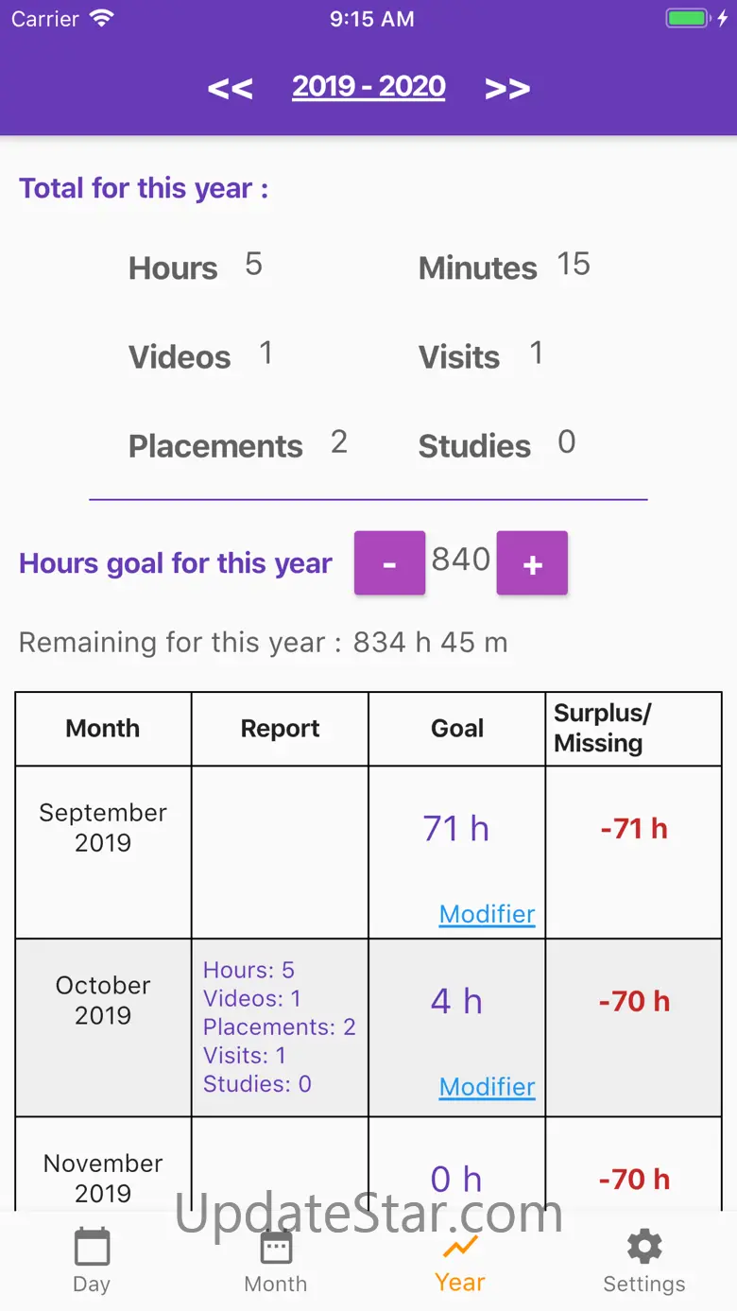
Task: Switch to the Day tab
Action: coord(92,1259)
